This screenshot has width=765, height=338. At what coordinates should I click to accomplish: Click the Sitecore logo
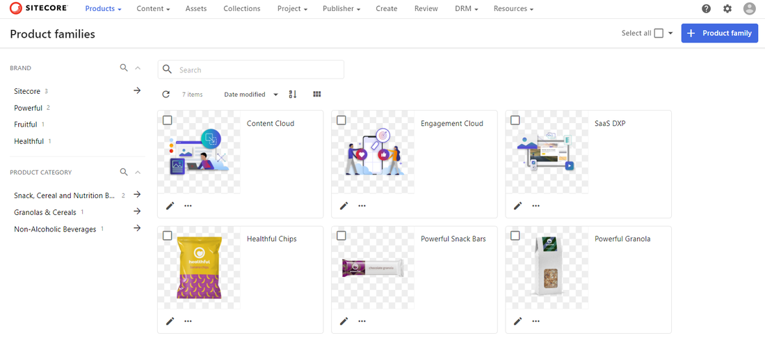click(38, 8)
